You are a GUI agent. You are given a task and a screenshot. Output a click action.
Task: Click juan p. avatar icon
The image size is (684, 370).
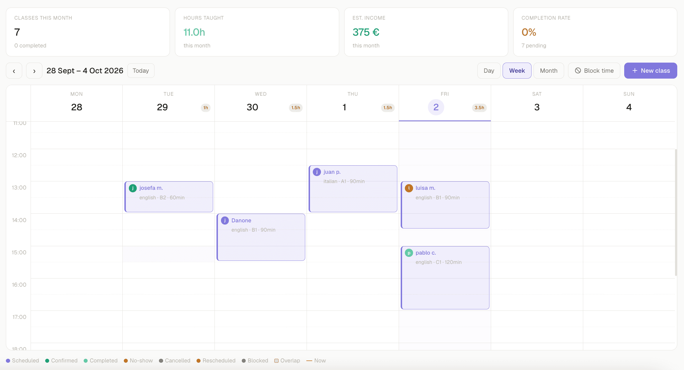(x=317, y=172)
